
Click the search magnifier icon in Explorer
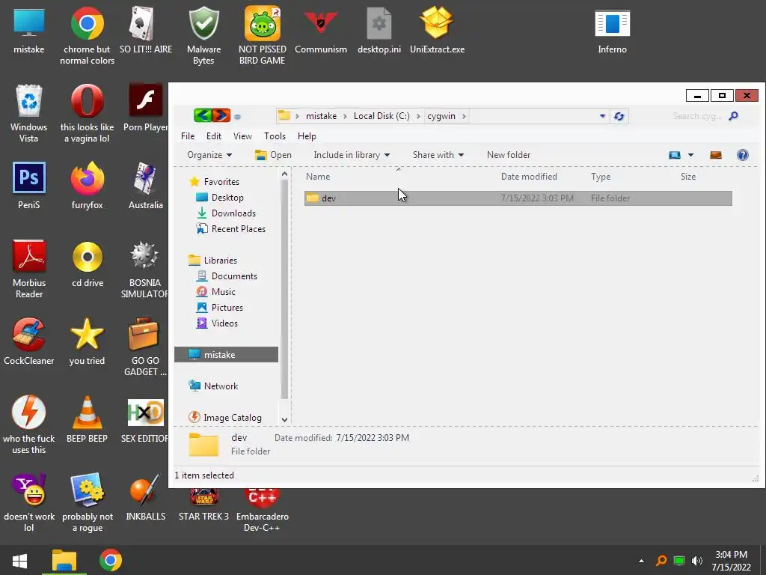coord(733,116)
